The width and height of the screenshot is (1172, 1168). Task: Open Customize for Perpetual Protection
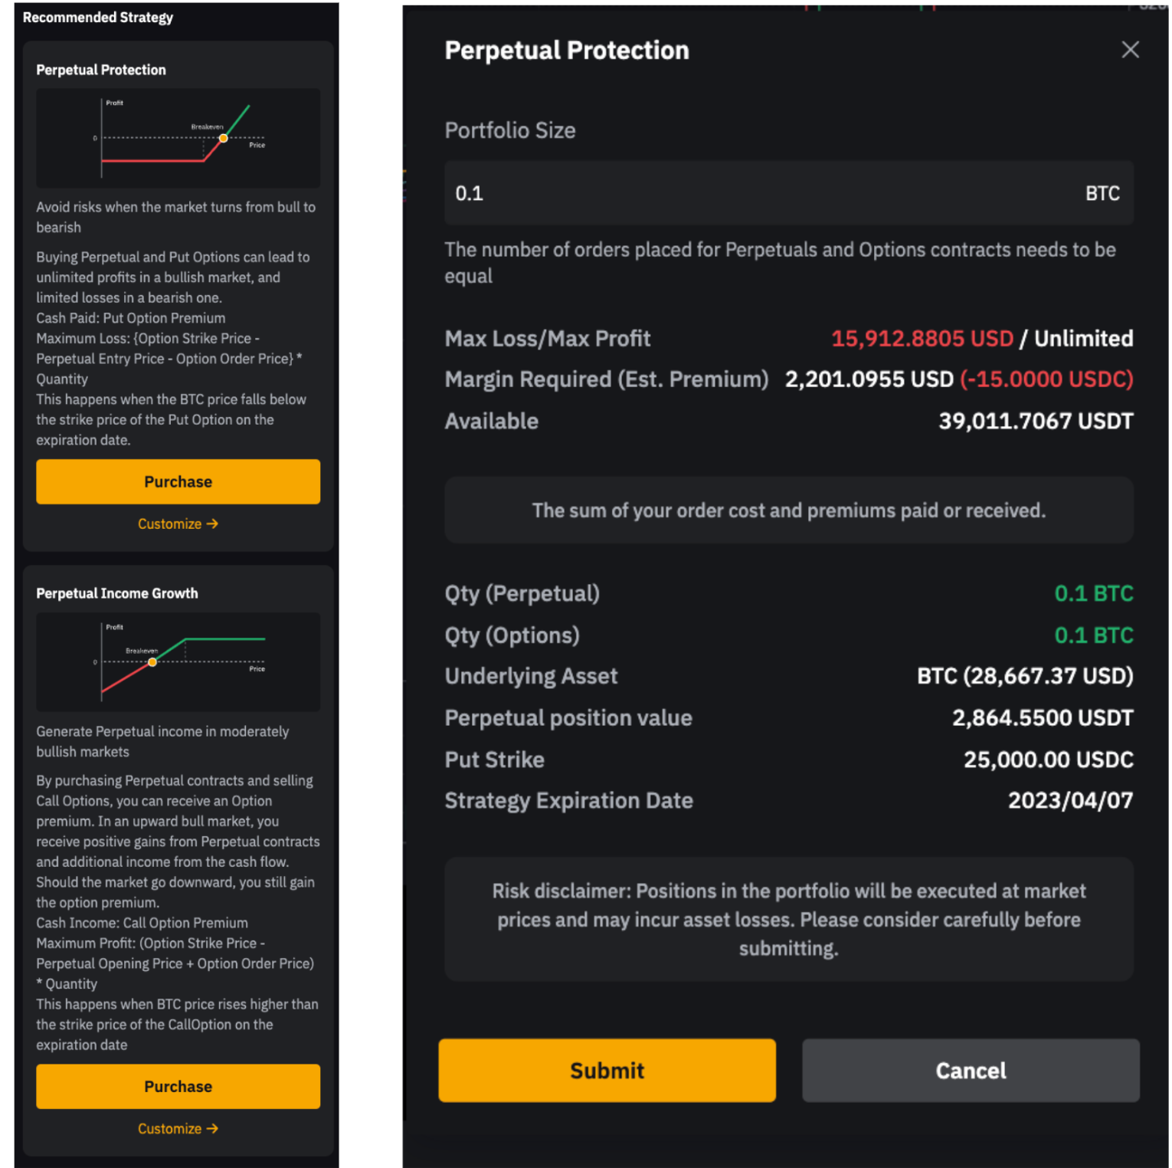click(x=170, y=524)
